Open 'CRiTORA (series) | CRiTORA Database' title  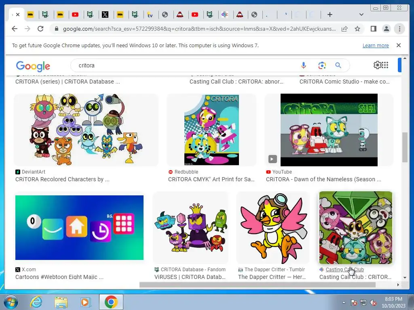(68, 82)
